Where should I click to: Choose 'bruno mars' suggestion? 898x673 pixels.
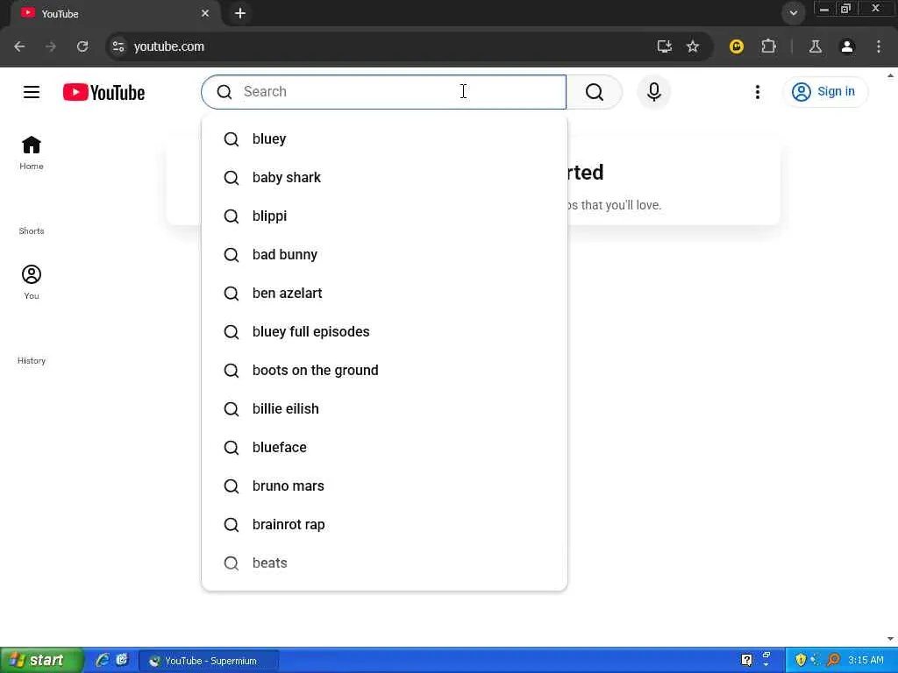[384, 485]
